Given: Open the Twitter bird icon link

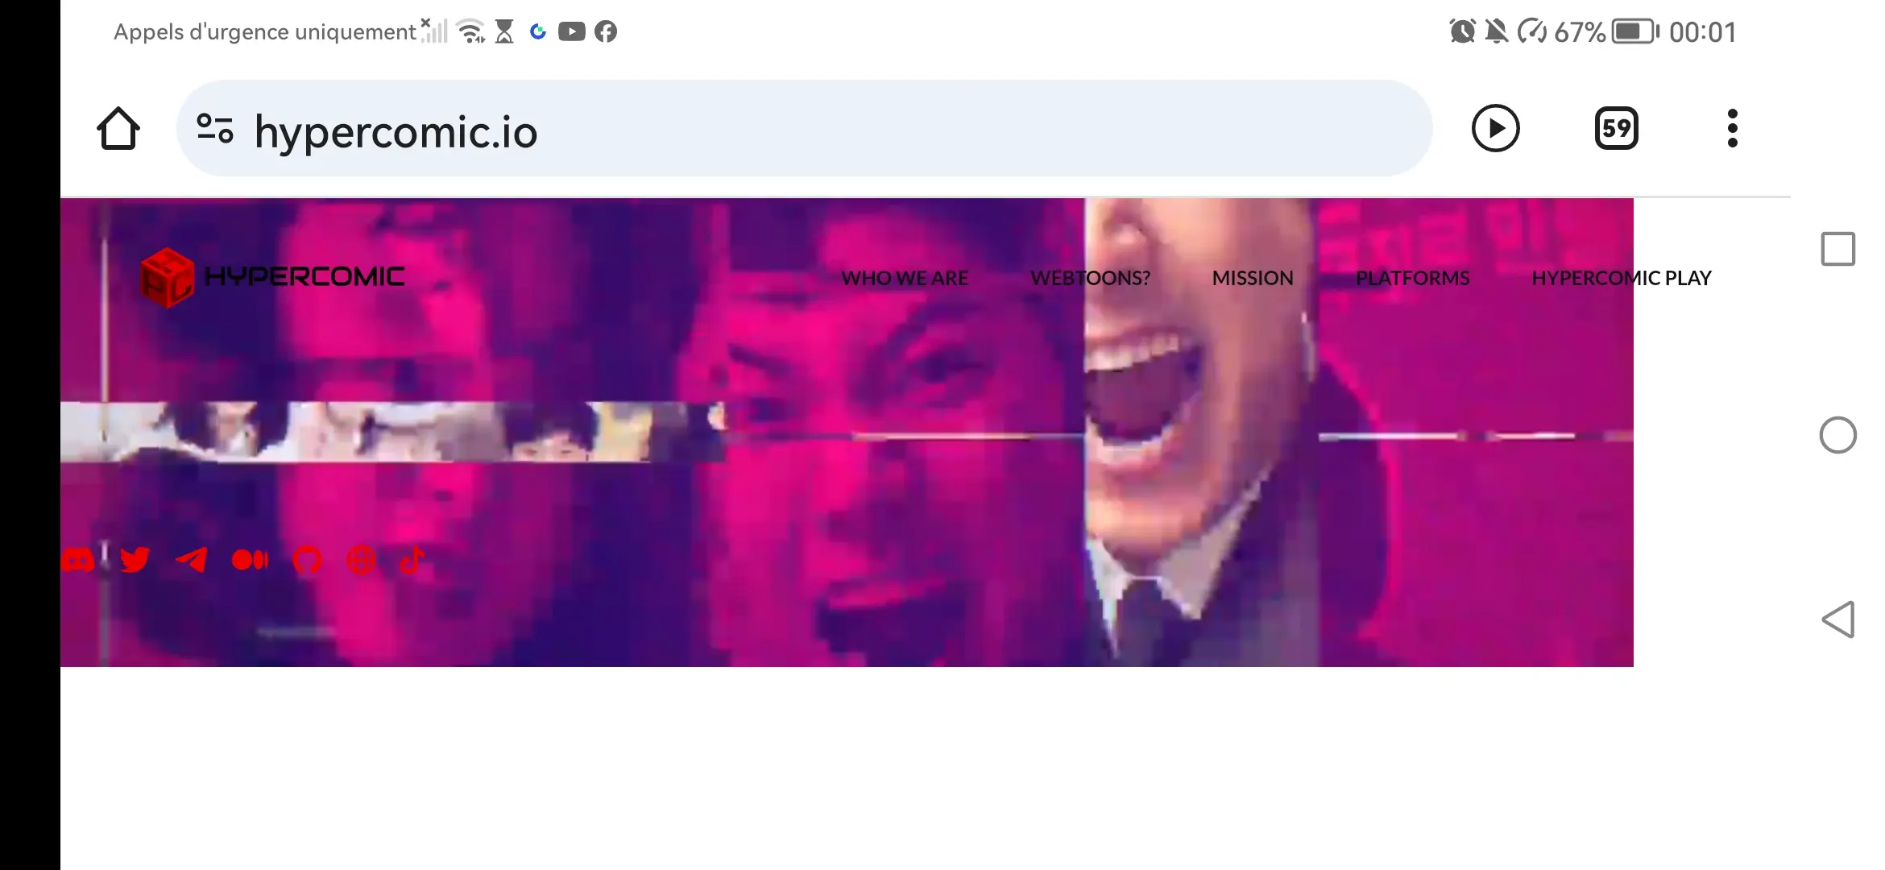Looking at the screenshot, I should pos(135,560).
